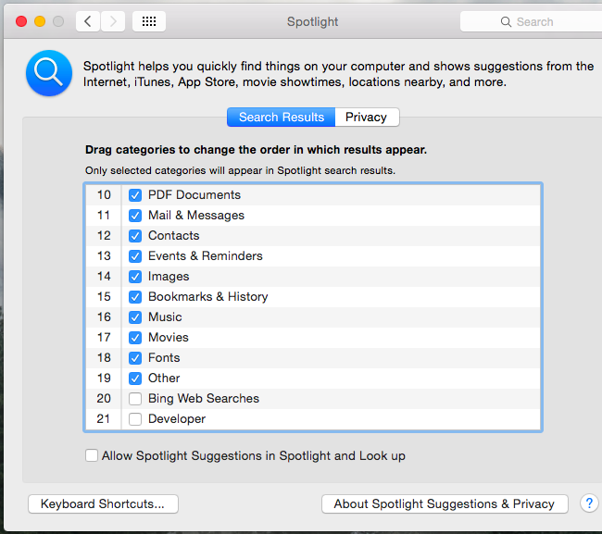Select the Images row in list
Image resolution: width=602 pixels, height=534 pixels.
coord(278,277)
